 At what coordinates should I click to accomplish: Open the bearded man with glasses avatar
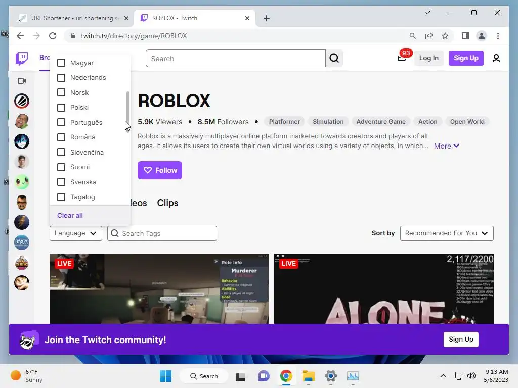[x=22, y=202]
